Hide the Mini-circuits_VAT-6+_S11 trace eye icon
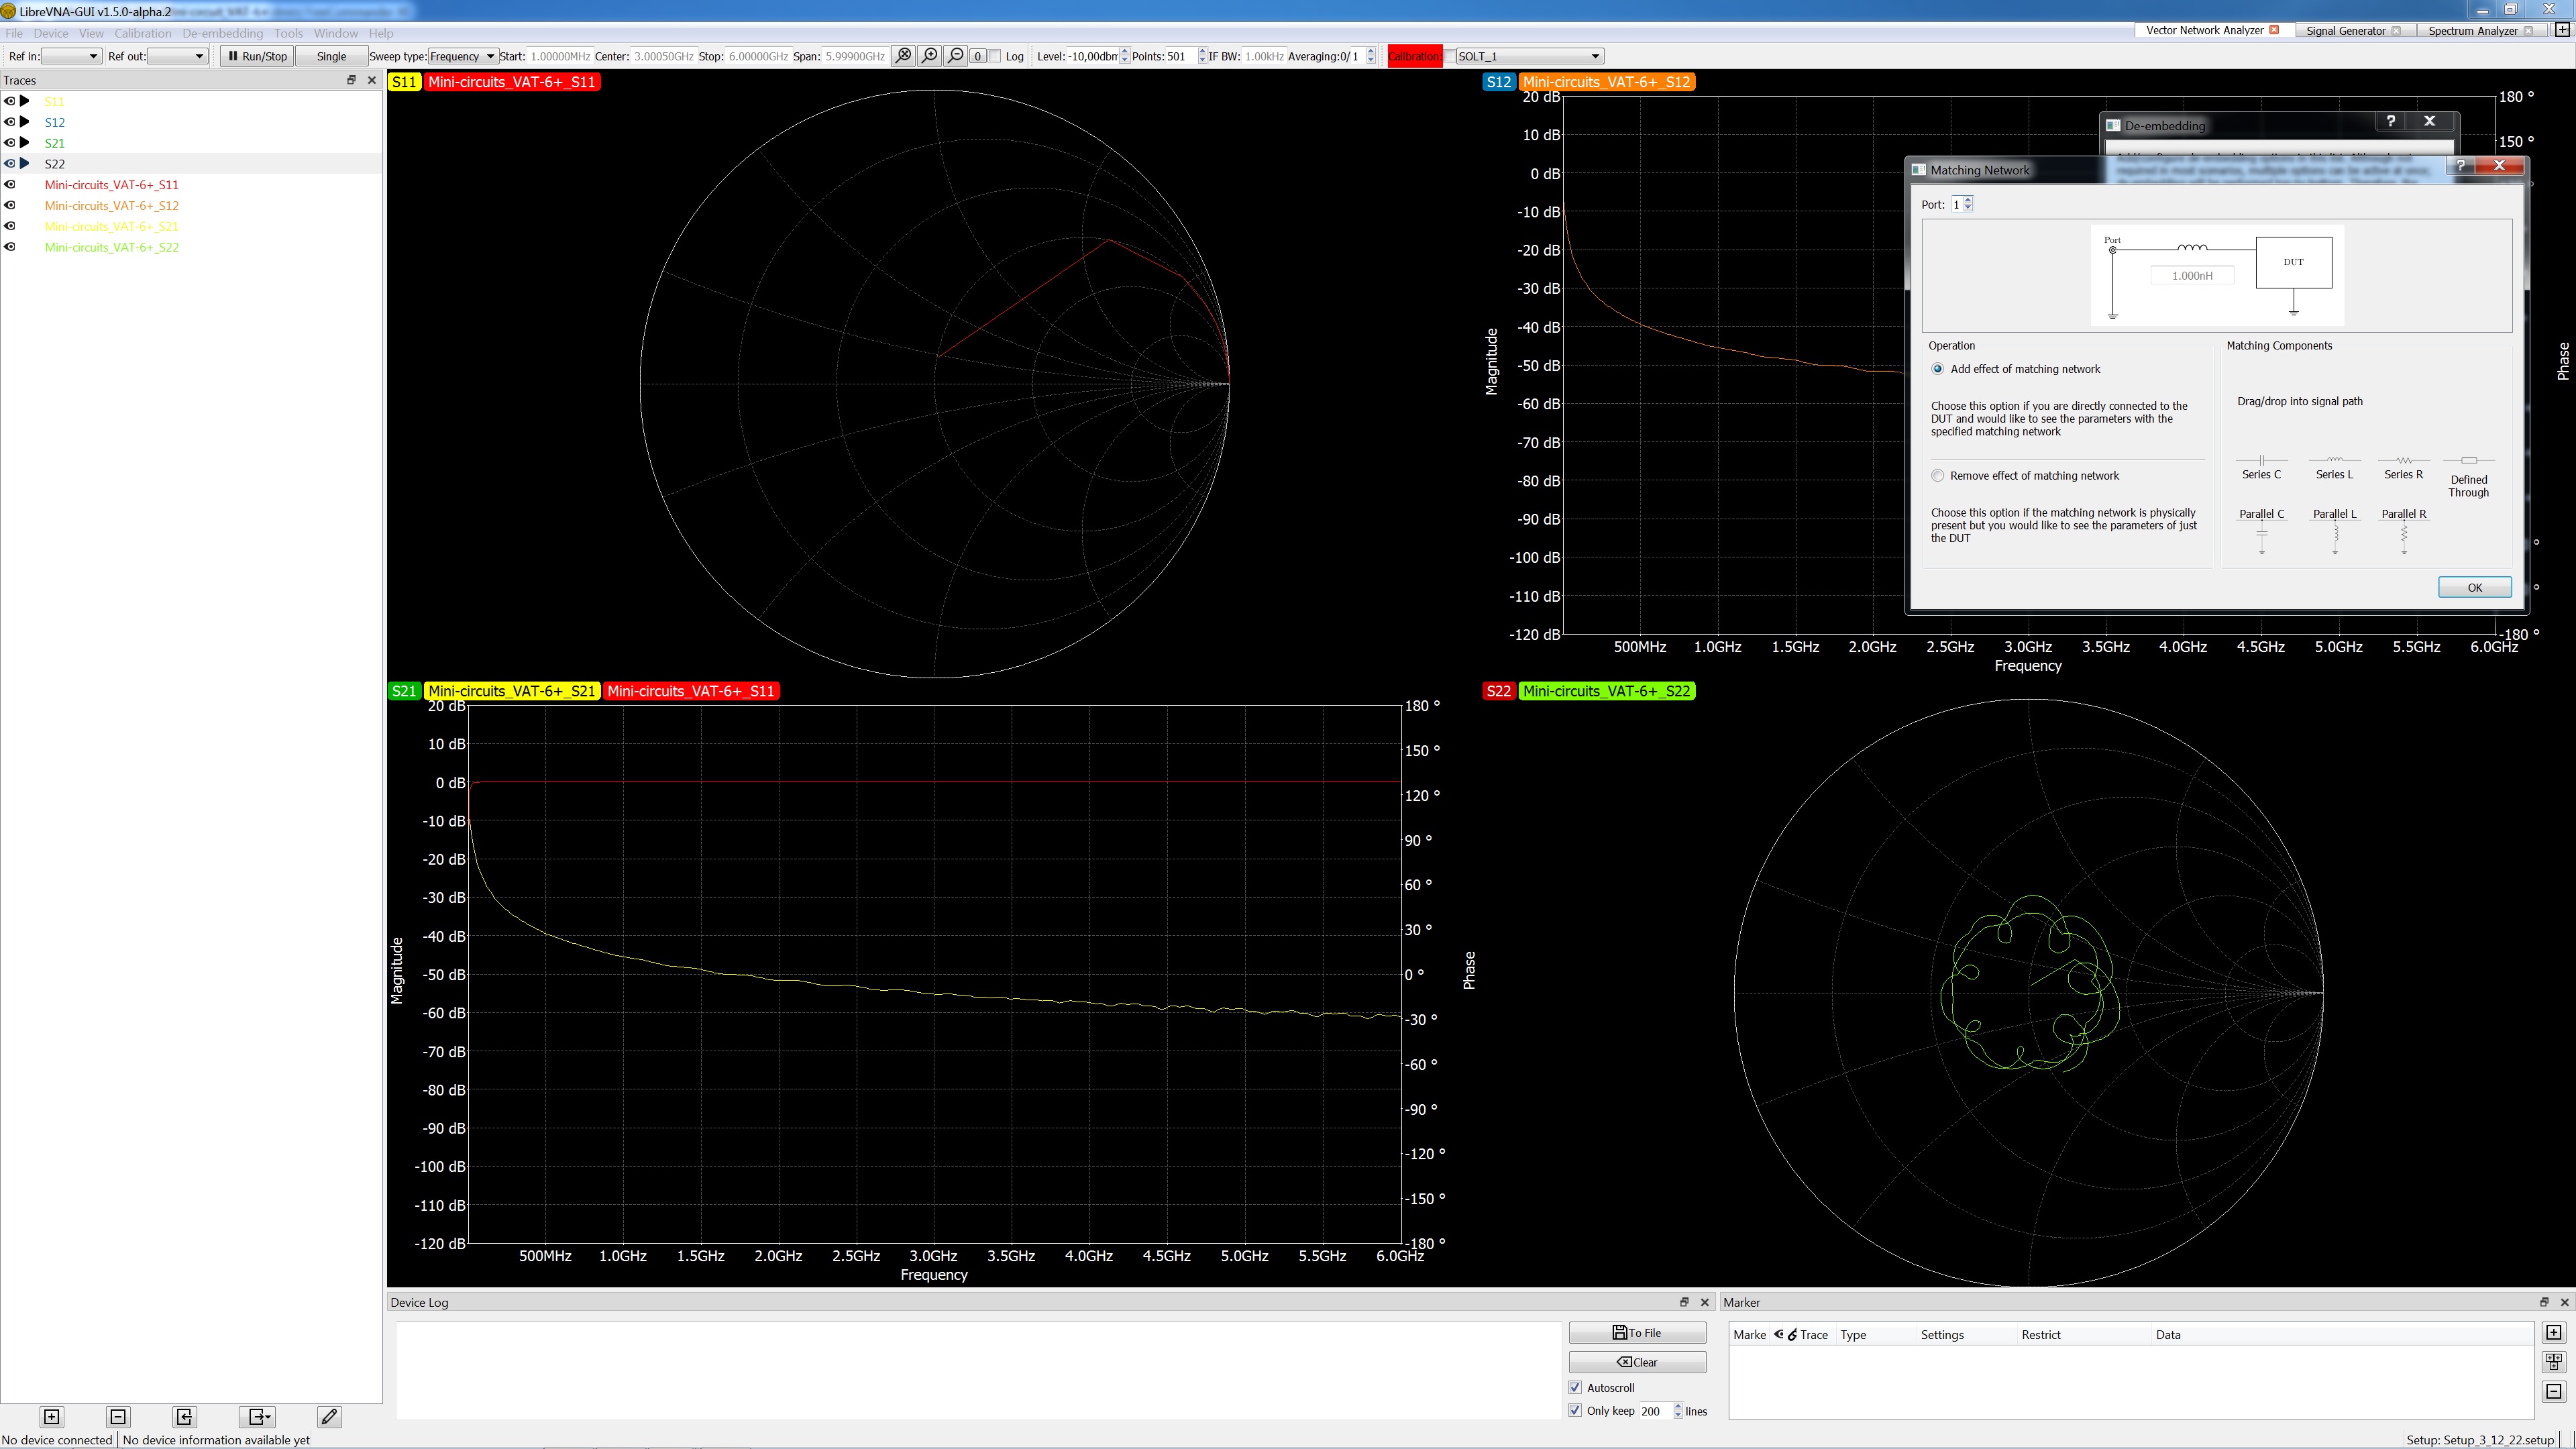The image size is (2576, 1449). (10, 184)
